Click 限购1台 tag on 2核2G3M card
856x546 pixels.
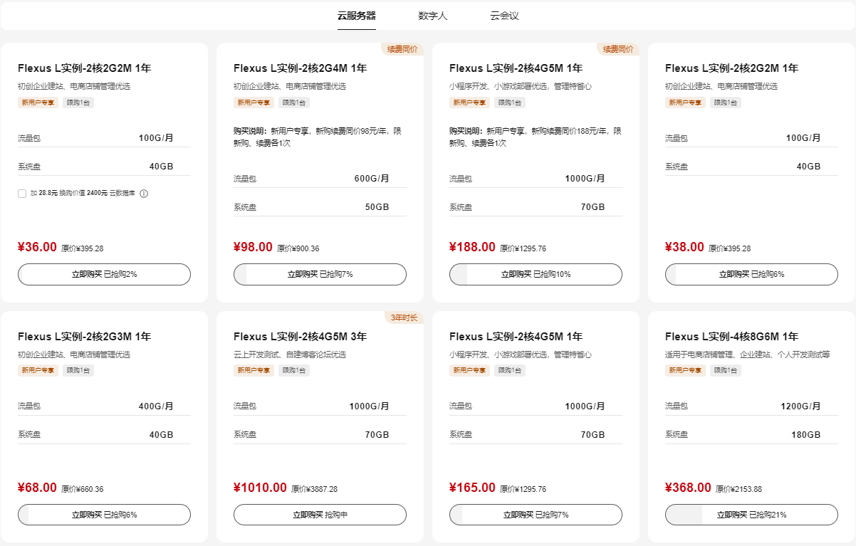[78, 371]
